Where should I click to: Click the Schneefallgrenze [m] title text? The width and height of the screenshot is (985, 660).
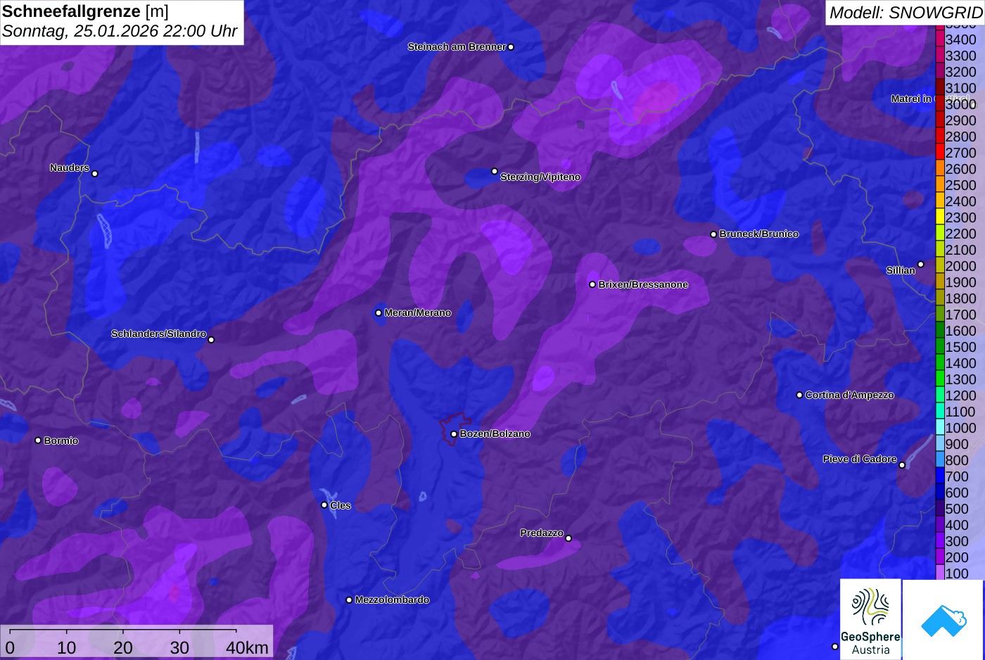[85, 11]
